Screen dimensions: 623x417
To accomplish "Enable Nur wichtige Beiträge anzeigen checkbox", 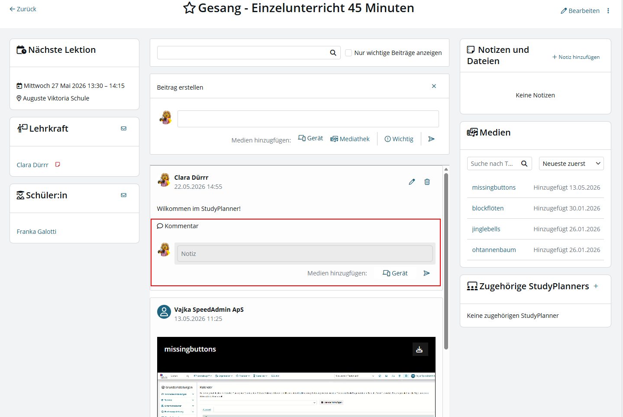I will click(x=349, y=53).
